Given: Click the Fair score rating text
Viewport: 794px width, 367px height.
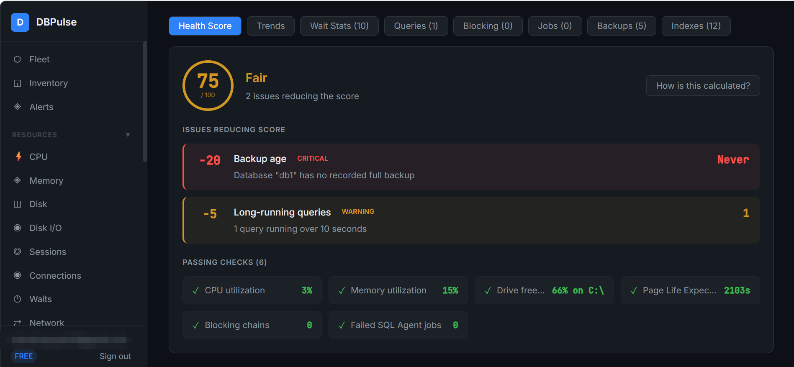Looking at the screenshot, I should [256, 78].
